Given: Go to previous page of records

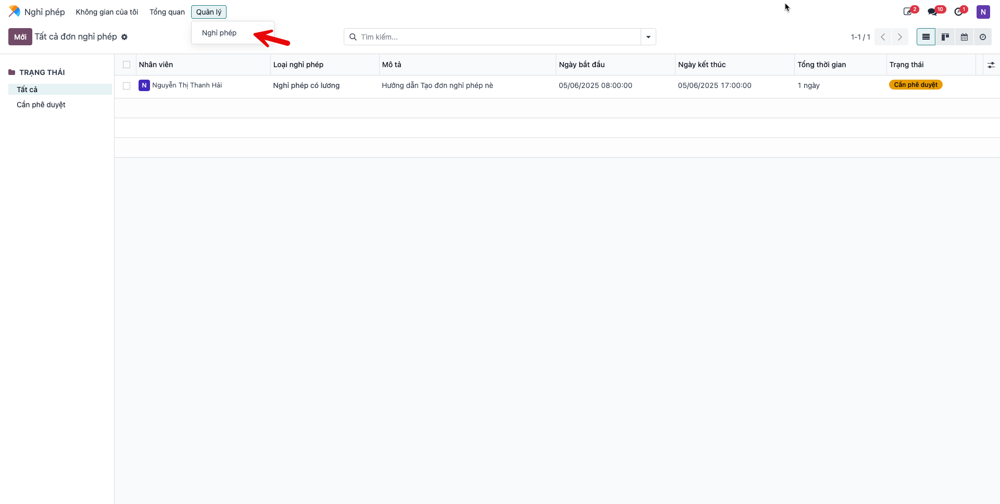Looking at the screenshot, I should pos(883,37).
